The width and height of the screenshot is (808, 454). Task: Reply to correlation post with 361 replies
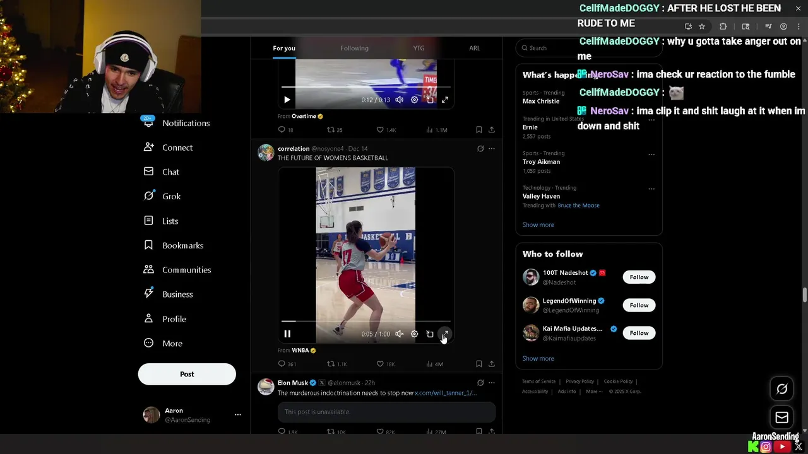coord(287,364)
